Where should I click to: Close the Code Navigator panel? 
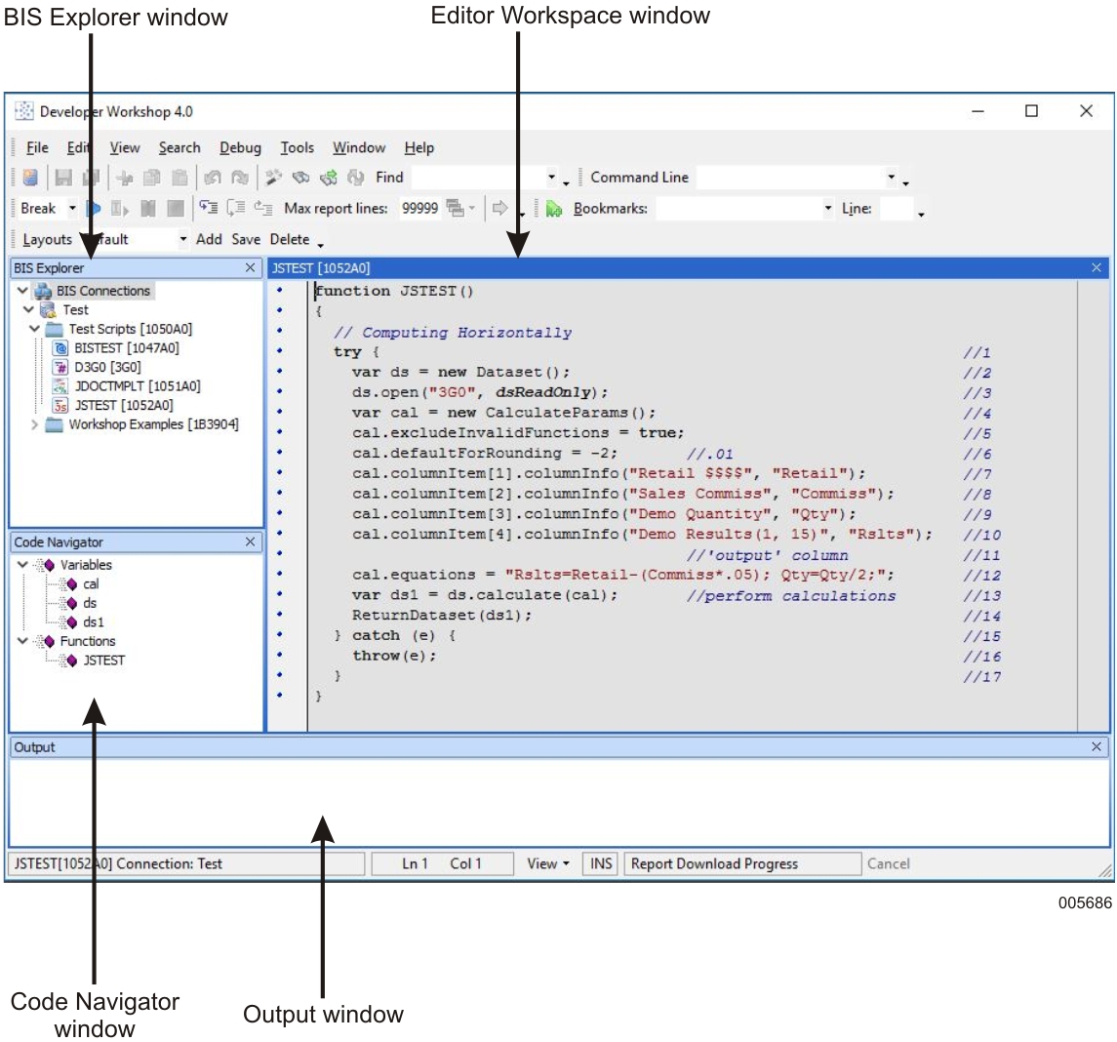click(250, 542)
